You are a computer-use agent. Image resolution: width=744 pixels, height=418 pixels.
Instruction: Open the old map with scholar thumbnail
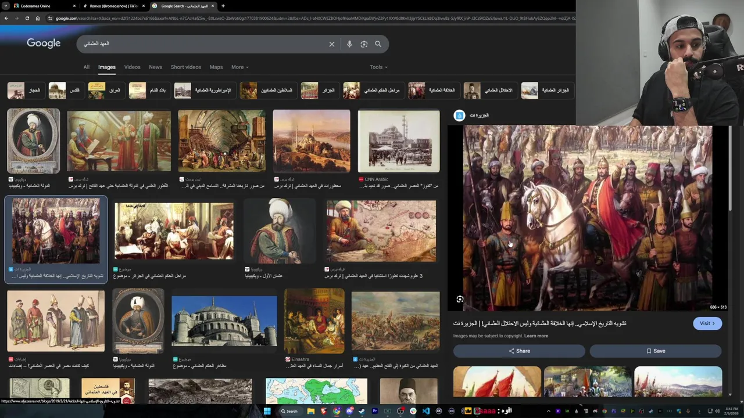(381, 231)
